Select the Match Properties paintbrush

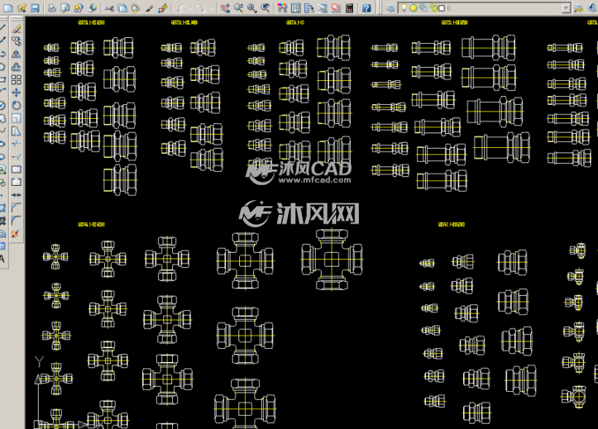pyautogui.click(x=149, y=7)
